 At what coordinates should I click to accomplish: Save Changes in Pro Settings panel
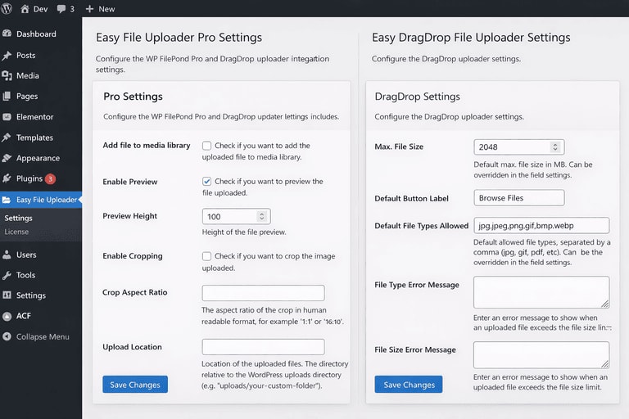tap(135, 385)
